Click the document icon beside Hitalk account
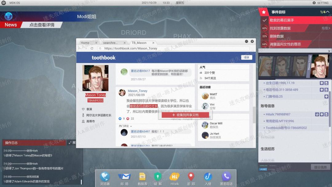 326,114
